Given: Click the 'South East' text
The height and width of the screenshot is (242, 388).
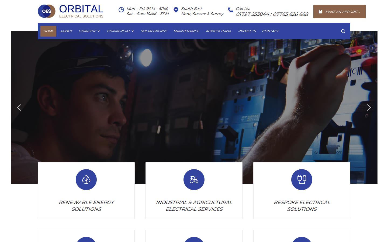Looking at the screenshot, I should pos(192,9).
